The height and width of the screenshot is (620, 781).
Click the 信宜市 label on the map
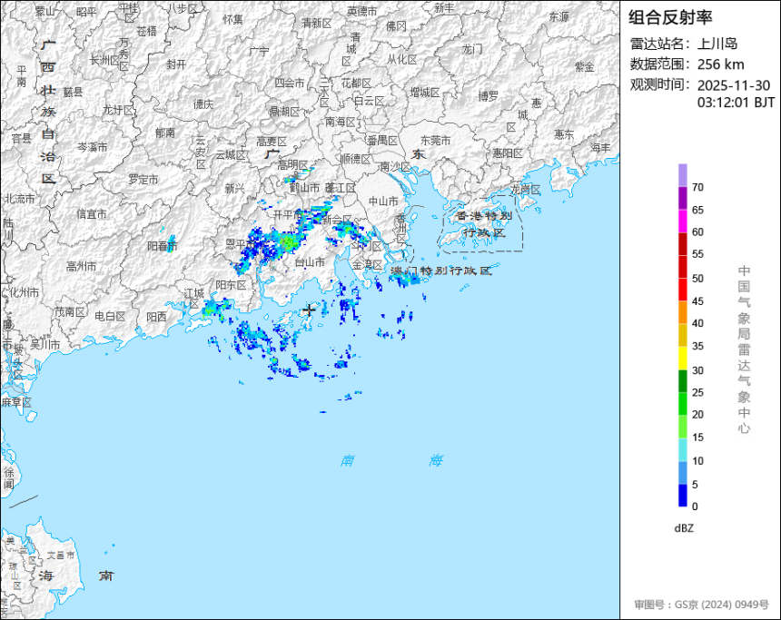(92, 214)
